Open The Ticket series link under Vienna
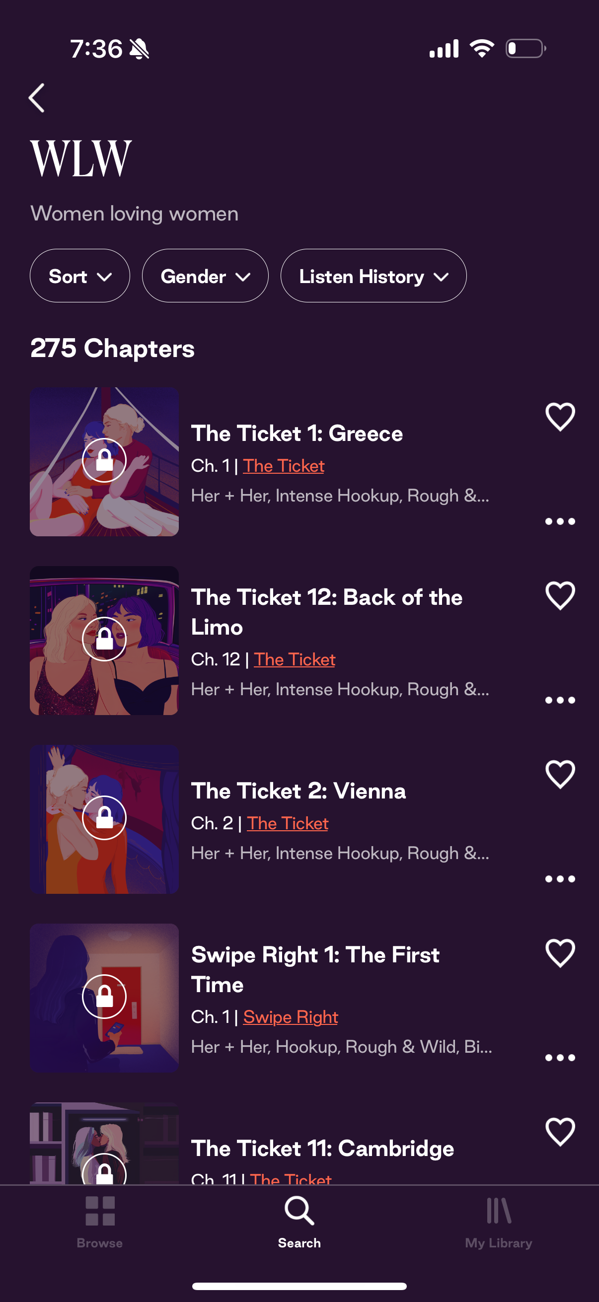The height and width of the screenshot is (1302, 599). [x=288, y=823]
